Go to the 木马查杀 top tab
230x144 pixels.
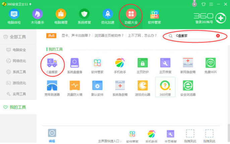click(x=38, y=16)
